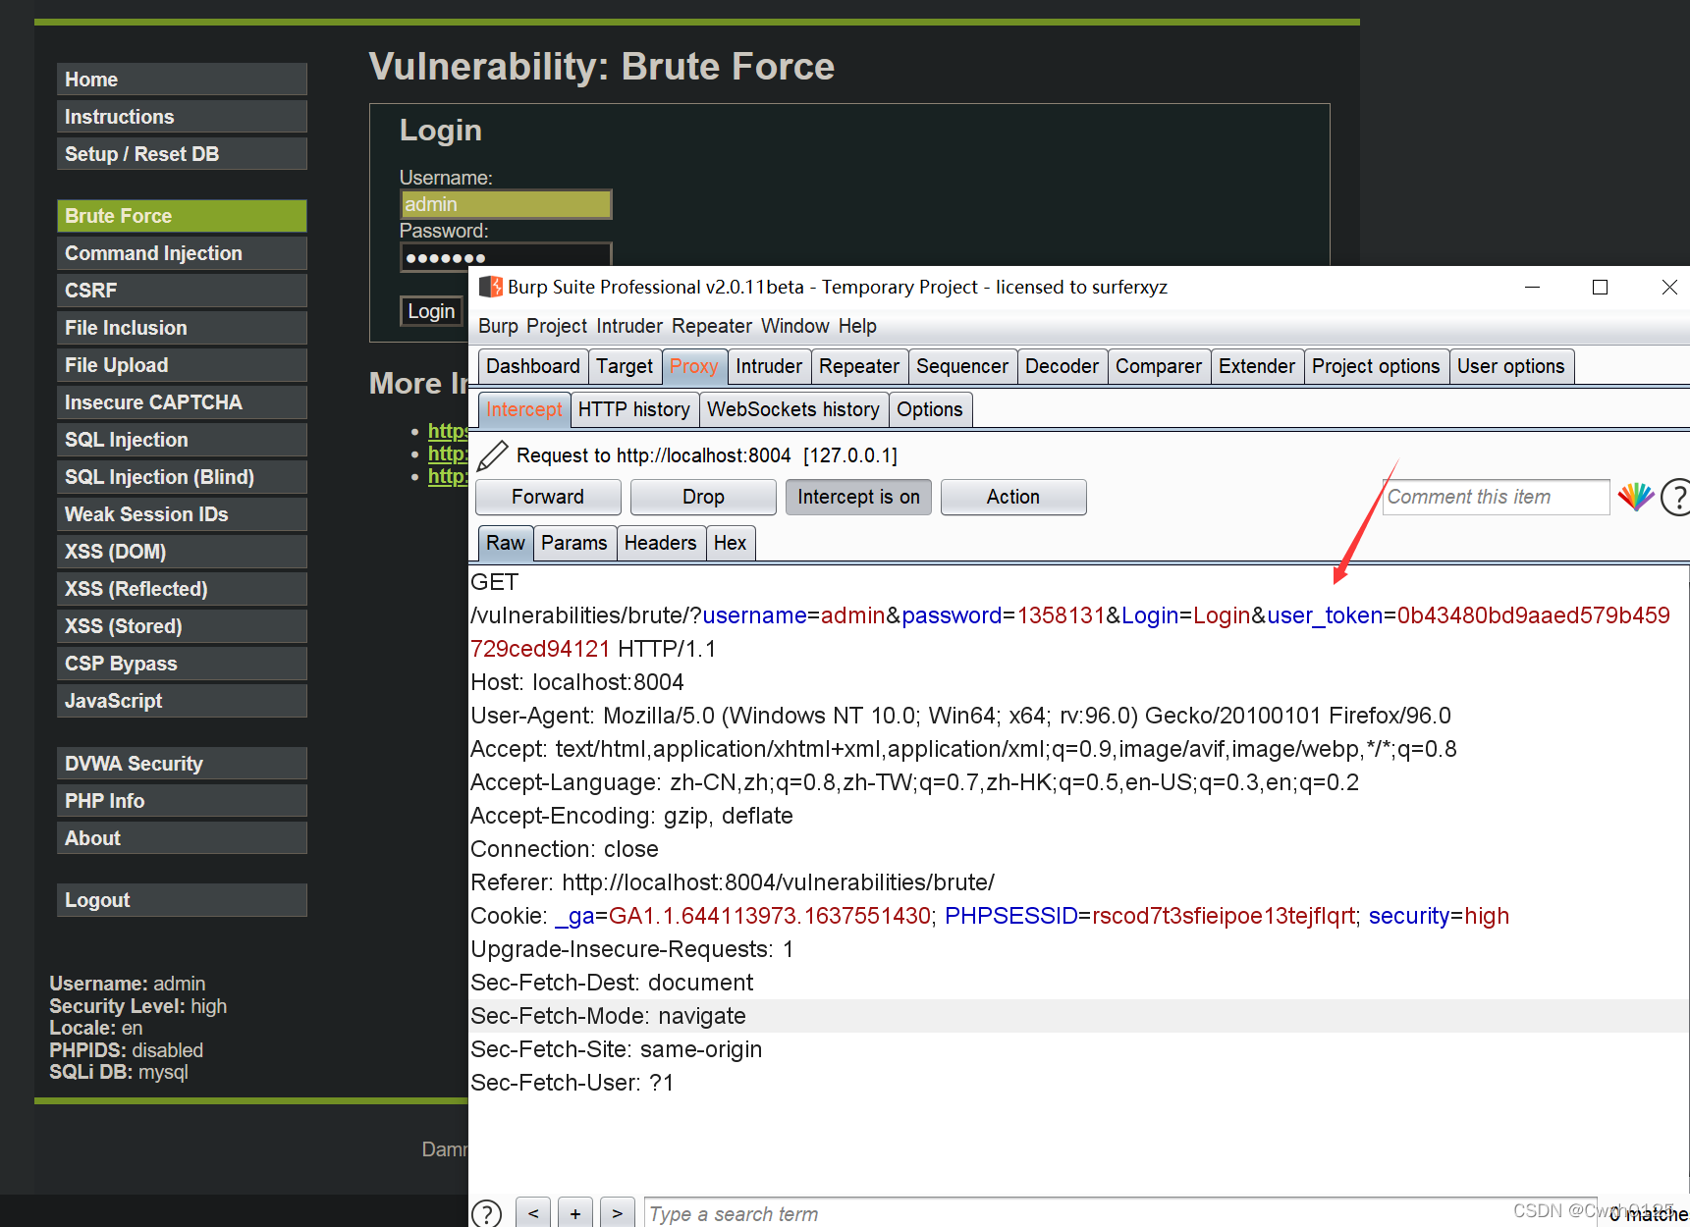This screenshot has width=1690, height=1227.
Task: Open the Burp menu
Action: 498,326
